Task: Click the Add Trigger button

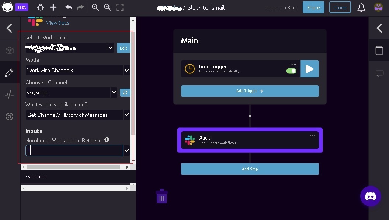Action: 250,91
